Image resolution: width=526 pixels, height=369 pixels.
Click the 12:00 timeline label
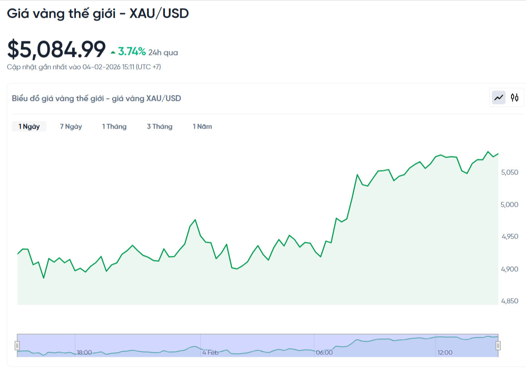pyautogui.click(x=445, y=352)
